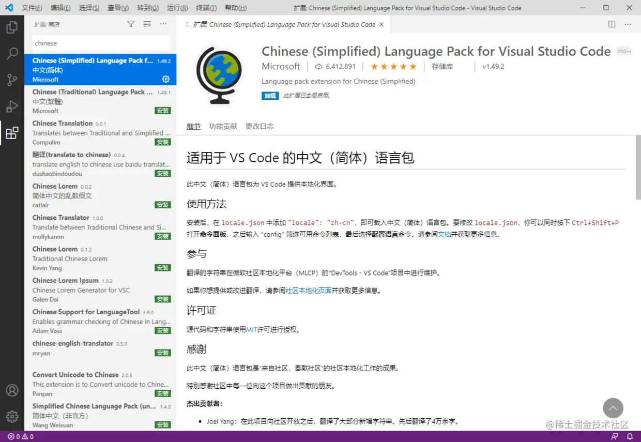Open notifications bell in status bar
The image size is (641, 442).
pos(630,436)
